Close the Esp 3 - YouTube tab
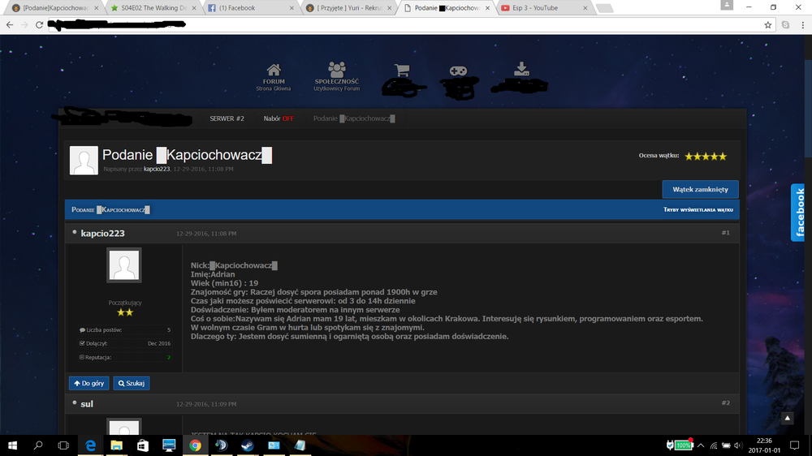 click(585, 8)
